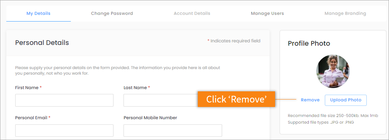Focus the Last Name text box
The image size is (389, 140).
[161, 100]
